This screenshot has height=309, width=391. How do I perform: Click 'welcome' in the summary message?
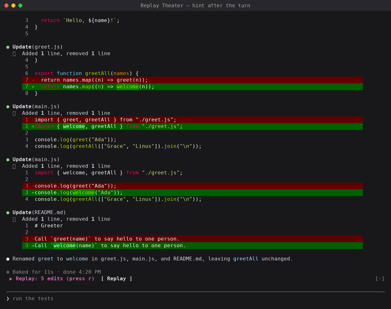click(x=77, y=259)
